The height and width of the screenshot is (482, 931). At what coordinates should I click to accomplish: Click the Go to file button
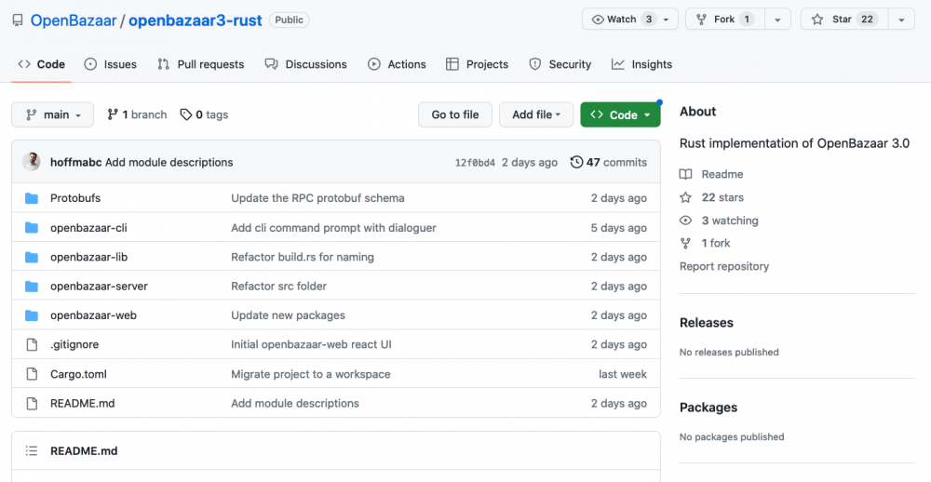pyautogui.click(x=455, y=114)
